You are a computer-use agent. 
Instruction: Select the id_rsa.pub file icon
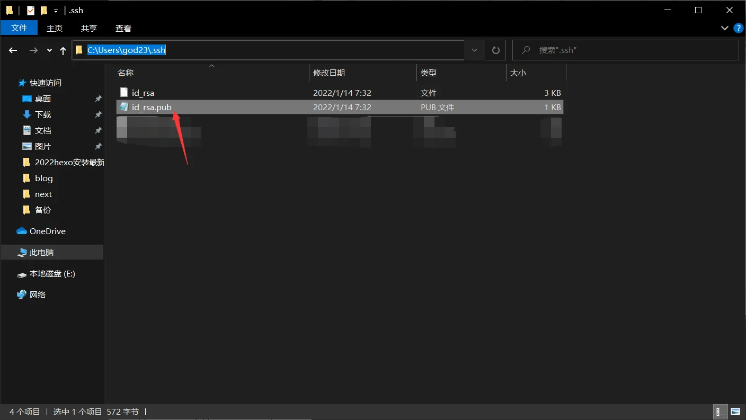point(124,107)
